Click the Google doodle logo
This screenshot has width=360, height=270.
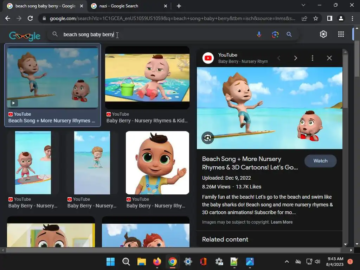point(25,36)
